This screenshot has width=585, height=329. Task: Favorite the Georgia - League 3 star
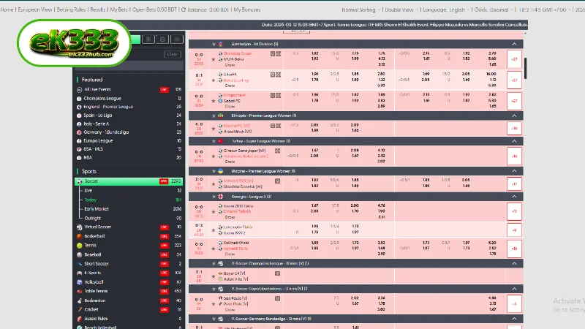214,196
